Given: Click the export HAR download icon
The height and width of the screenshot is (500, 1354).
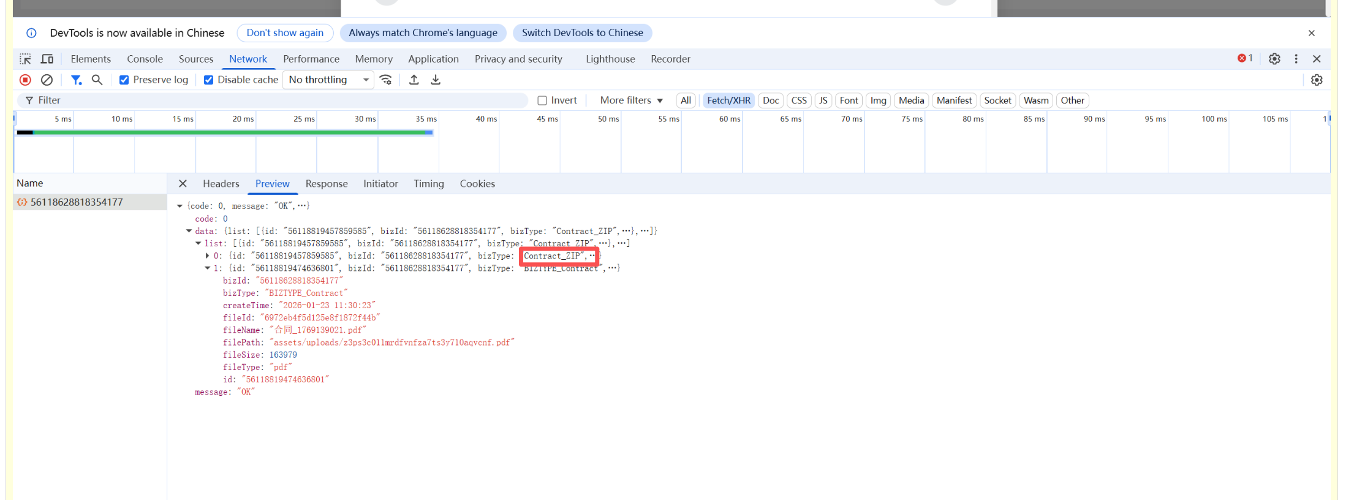Looking at the screenshot, I should [436, 80].
